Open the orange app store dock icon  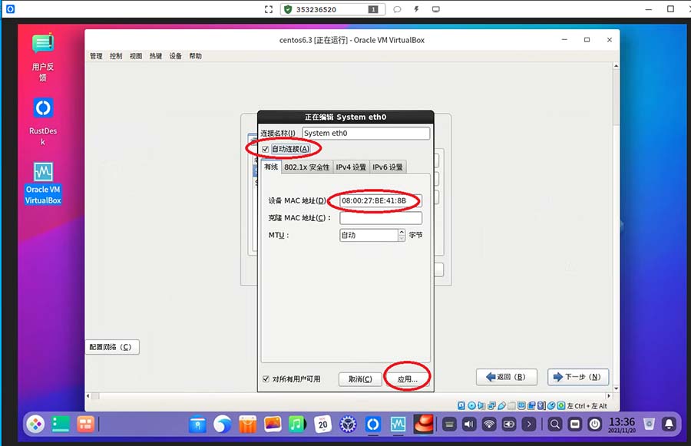[x=247, y=425]
